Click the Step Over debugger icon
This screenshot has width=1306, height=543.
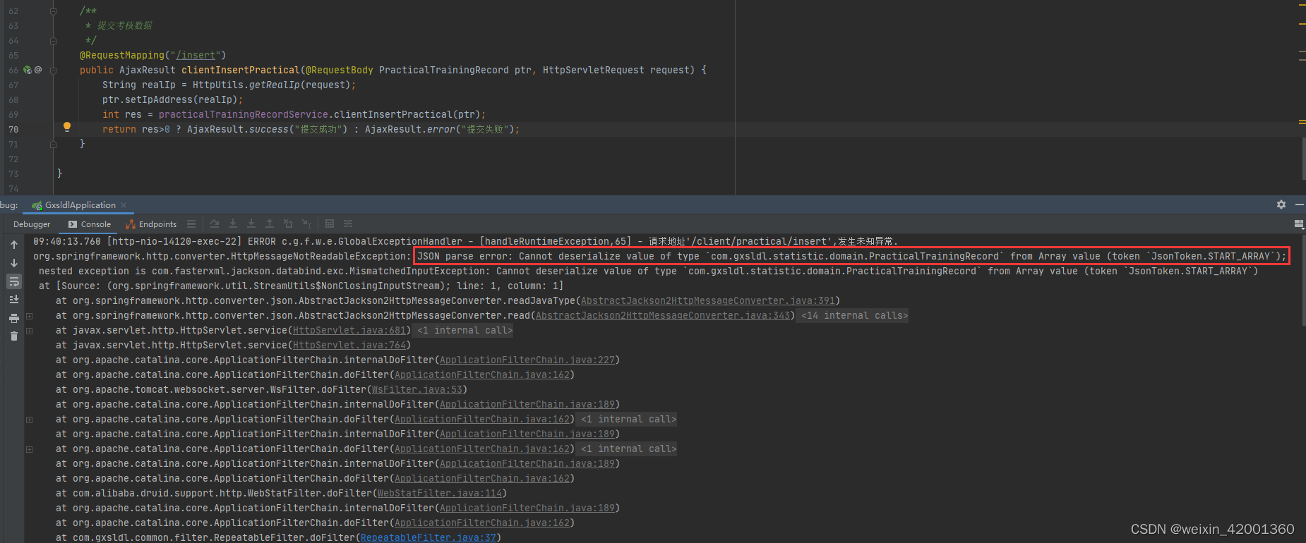[x=215, y=224]
